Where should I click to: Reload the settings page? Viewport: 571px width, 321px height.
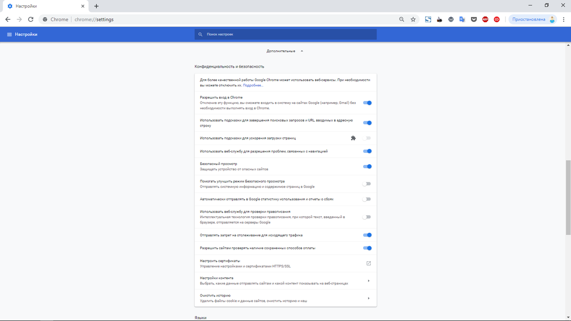pos(31,20)
